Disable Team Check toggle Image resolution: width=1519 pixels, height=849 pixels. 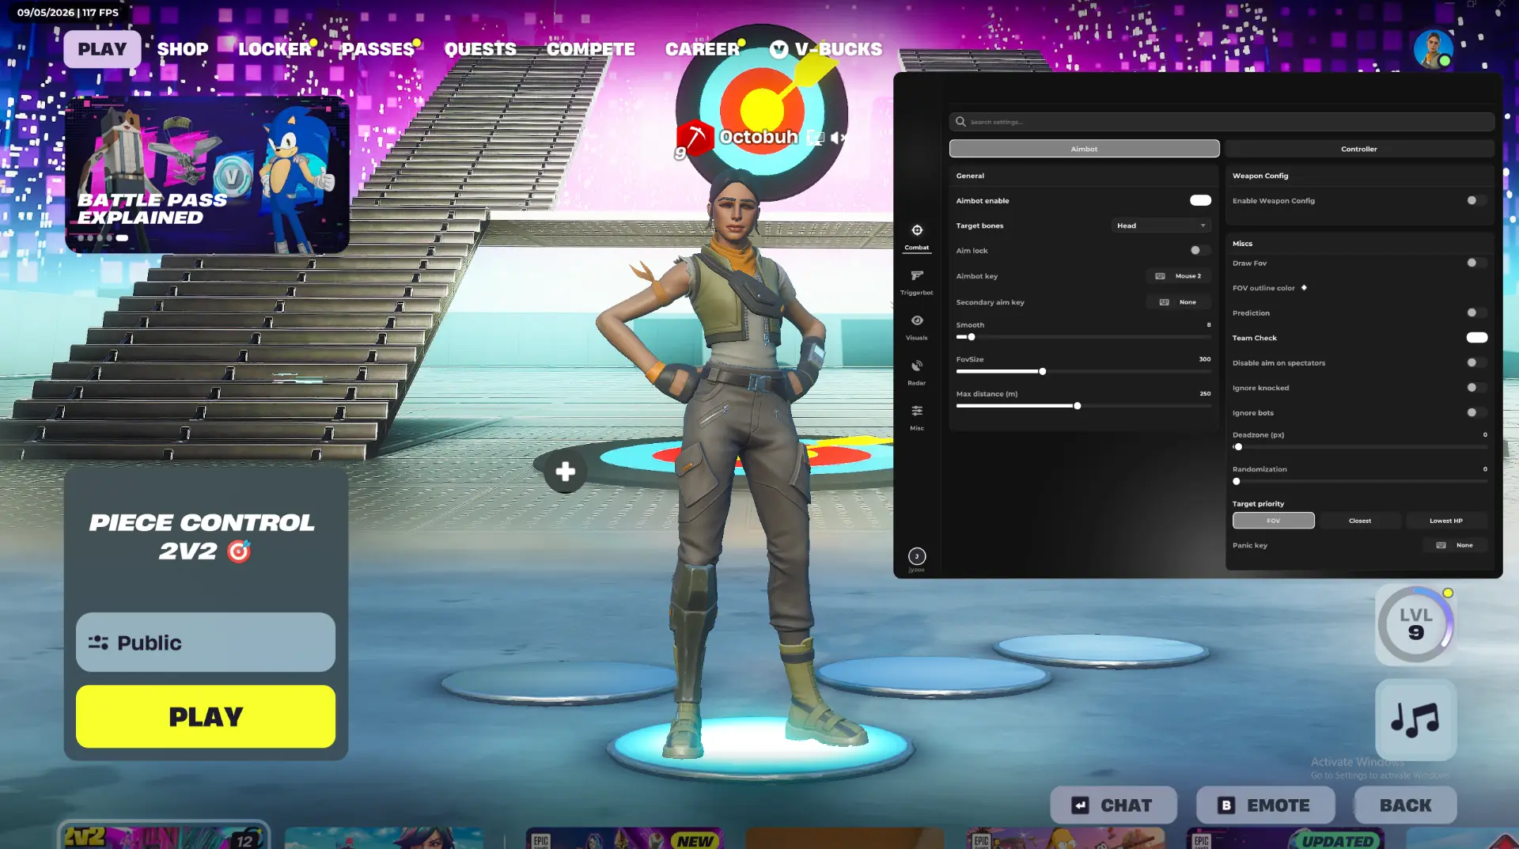pos(1476,337)
